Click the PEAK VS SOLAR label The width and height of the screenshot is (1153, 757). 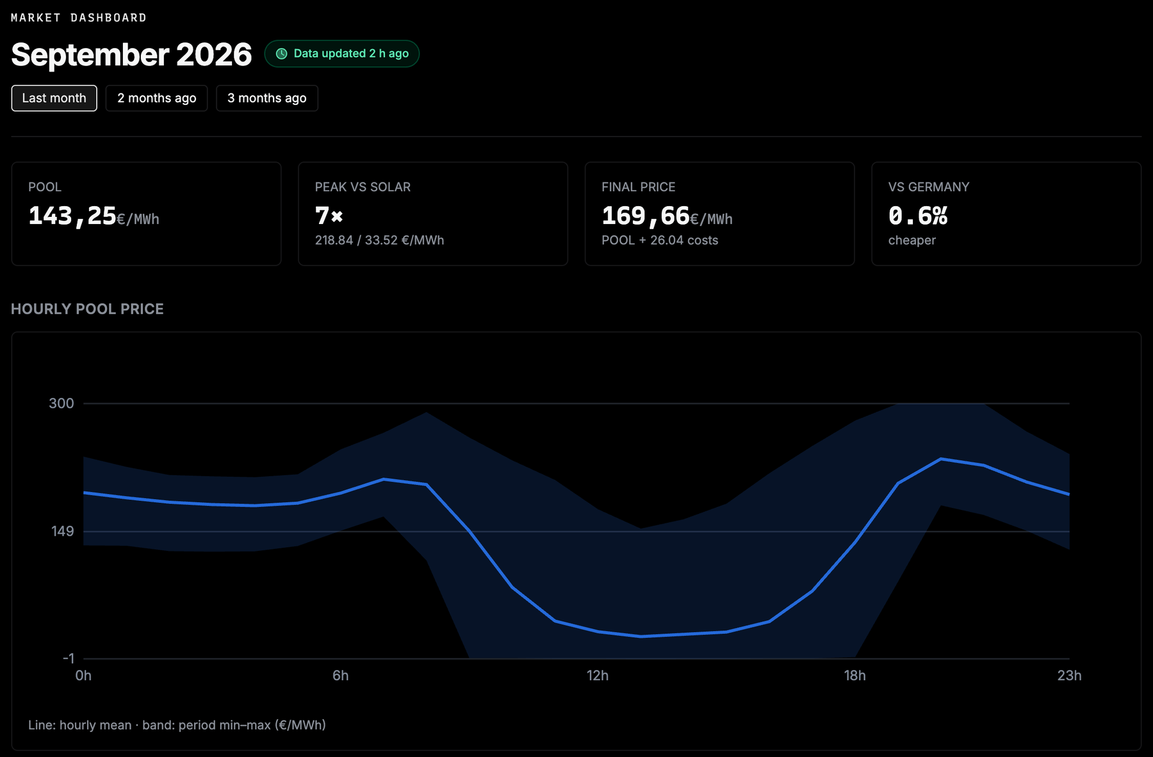tap(363, 187)
